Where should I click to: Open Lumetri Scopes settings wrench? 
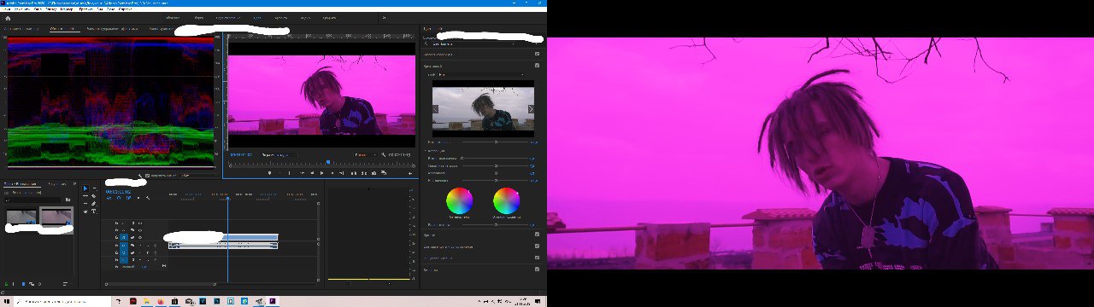(140, 176)
